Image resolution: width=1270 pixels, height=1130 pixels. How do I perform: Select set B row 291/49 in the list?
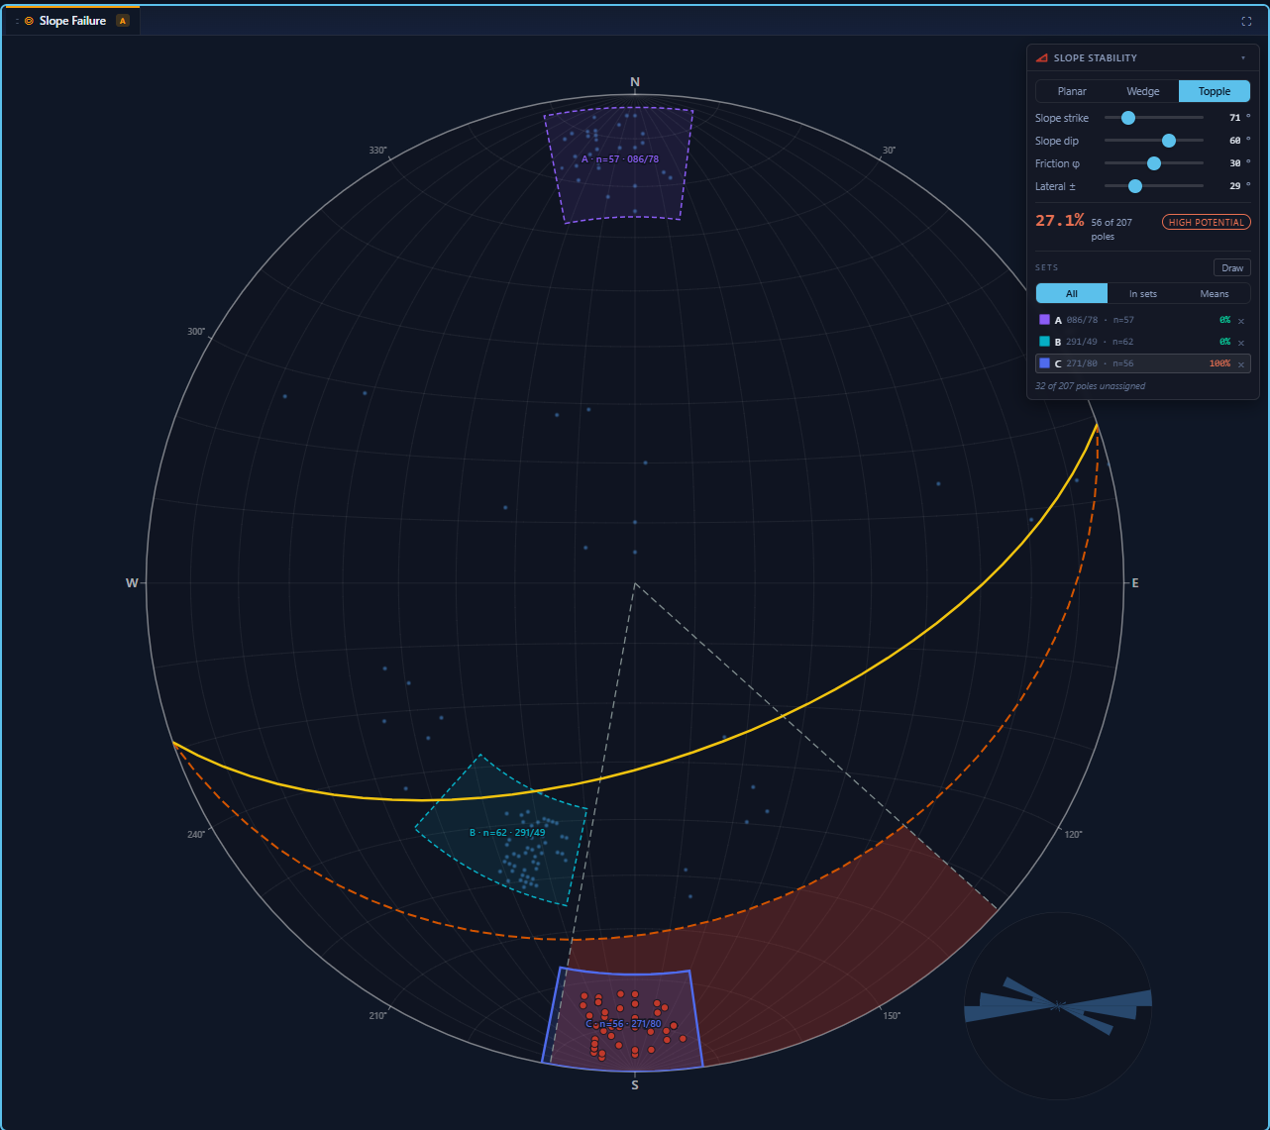1143,342
